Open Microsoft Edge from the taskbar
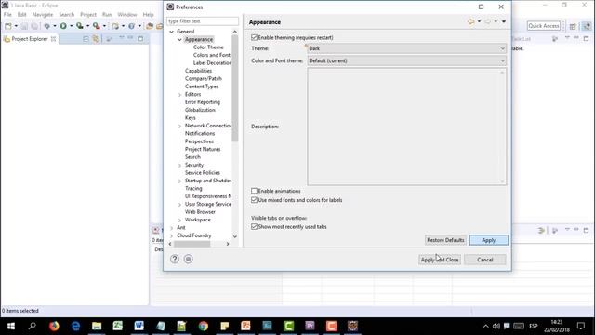This screenshot has height=335, width=595. [x=75, y=326]
